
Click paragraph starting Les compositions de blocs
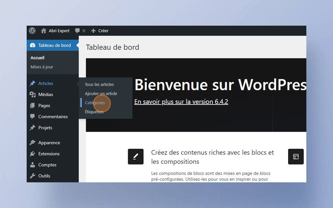pos(211,176)
